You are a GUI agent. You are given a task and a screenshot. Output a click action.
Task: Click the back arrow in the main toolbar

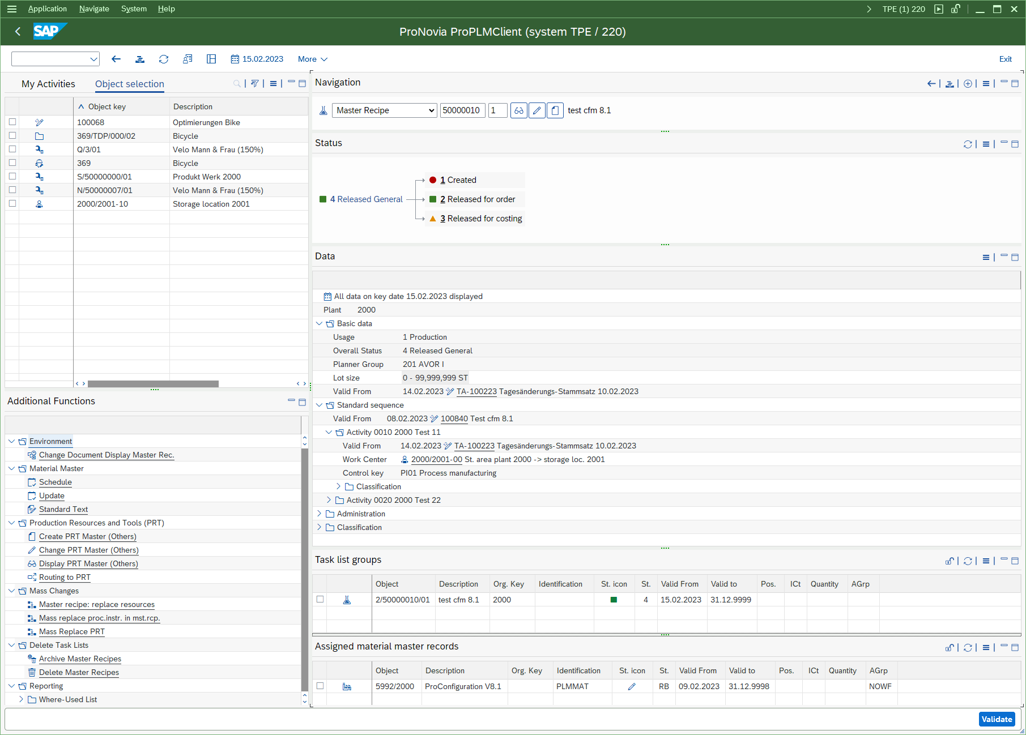pos(116,59)
